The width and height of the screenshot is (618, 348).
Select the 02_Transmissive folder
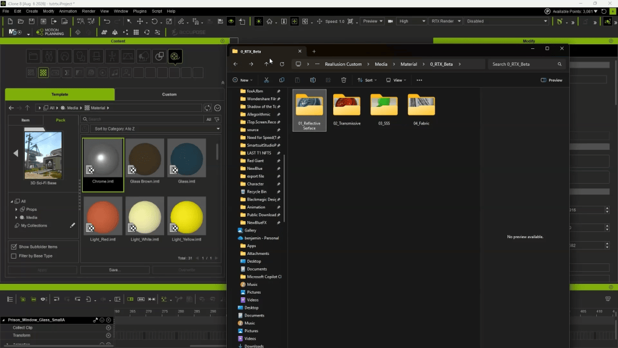[x=347, y=110]
